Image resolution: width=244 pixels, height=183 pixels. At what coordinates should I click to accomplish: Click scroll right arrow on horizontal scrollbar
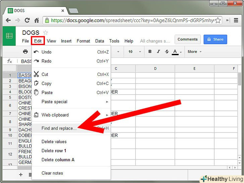coord(235,168)
